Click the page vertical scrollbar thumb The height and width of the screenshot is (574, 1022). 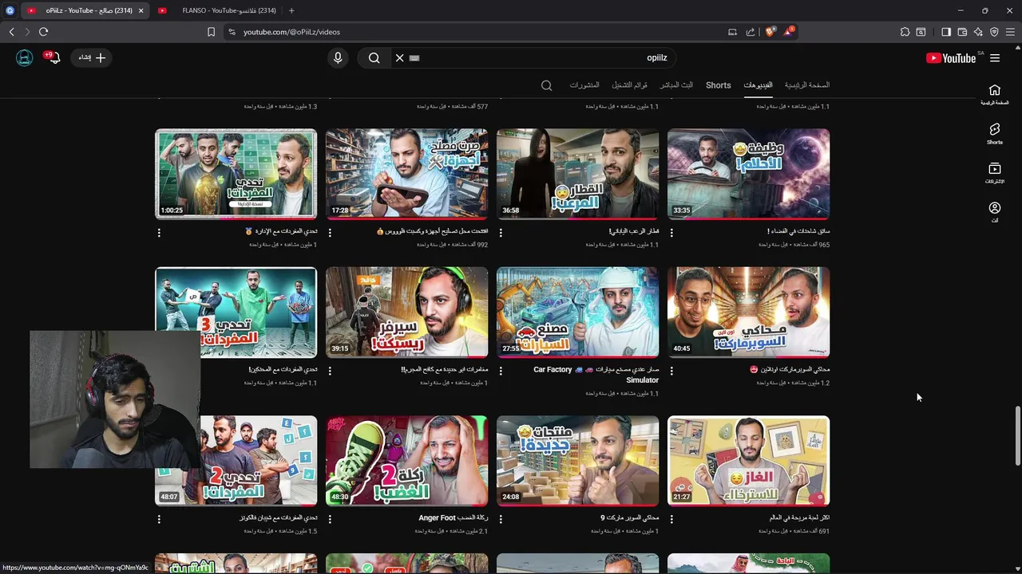pyautogui.click(x=1017, y=436)
